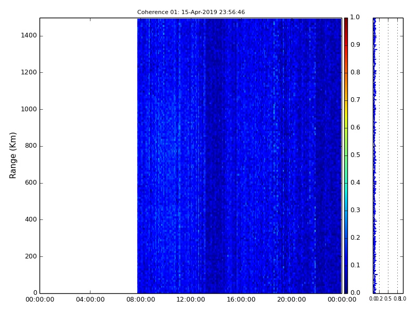Click the colorbar 0.5 label
Image resolution: width=416 pixels, height=312 pixels.
pyautogui.click(x=355, y=155)
